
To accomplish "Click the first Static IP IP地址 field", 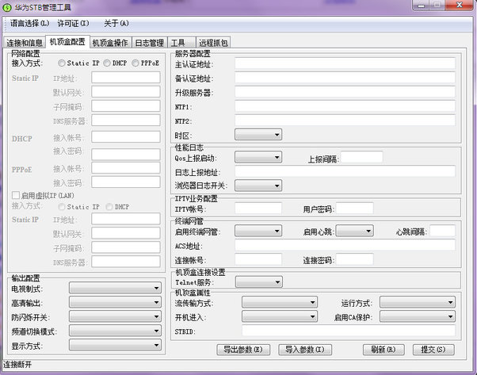I will (126, 78).
